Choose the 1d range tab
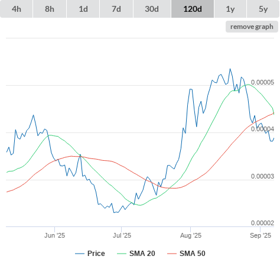The width and height of the screenshot is (280, 269). click(83, 9)
